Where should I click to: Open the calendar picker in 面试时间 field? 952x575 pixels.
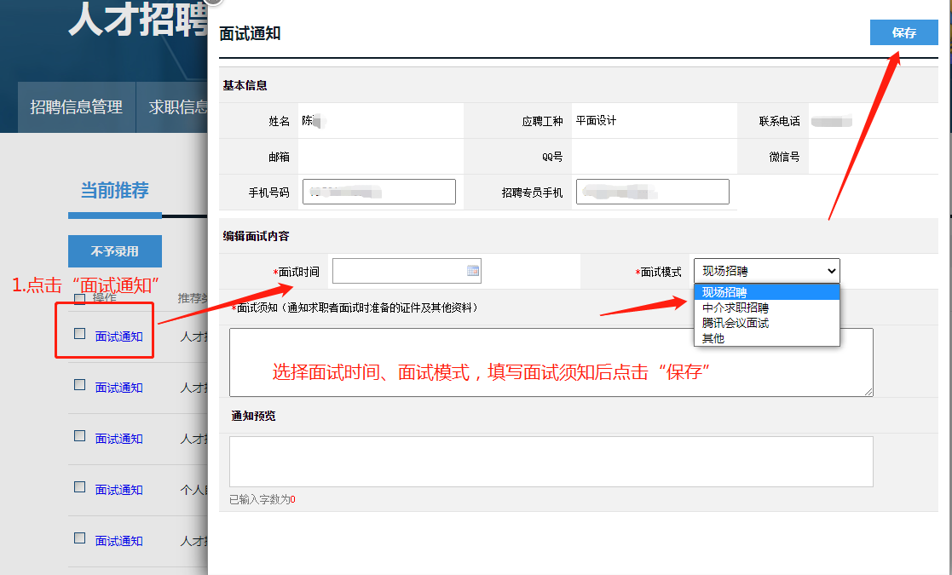pos(473,271)
